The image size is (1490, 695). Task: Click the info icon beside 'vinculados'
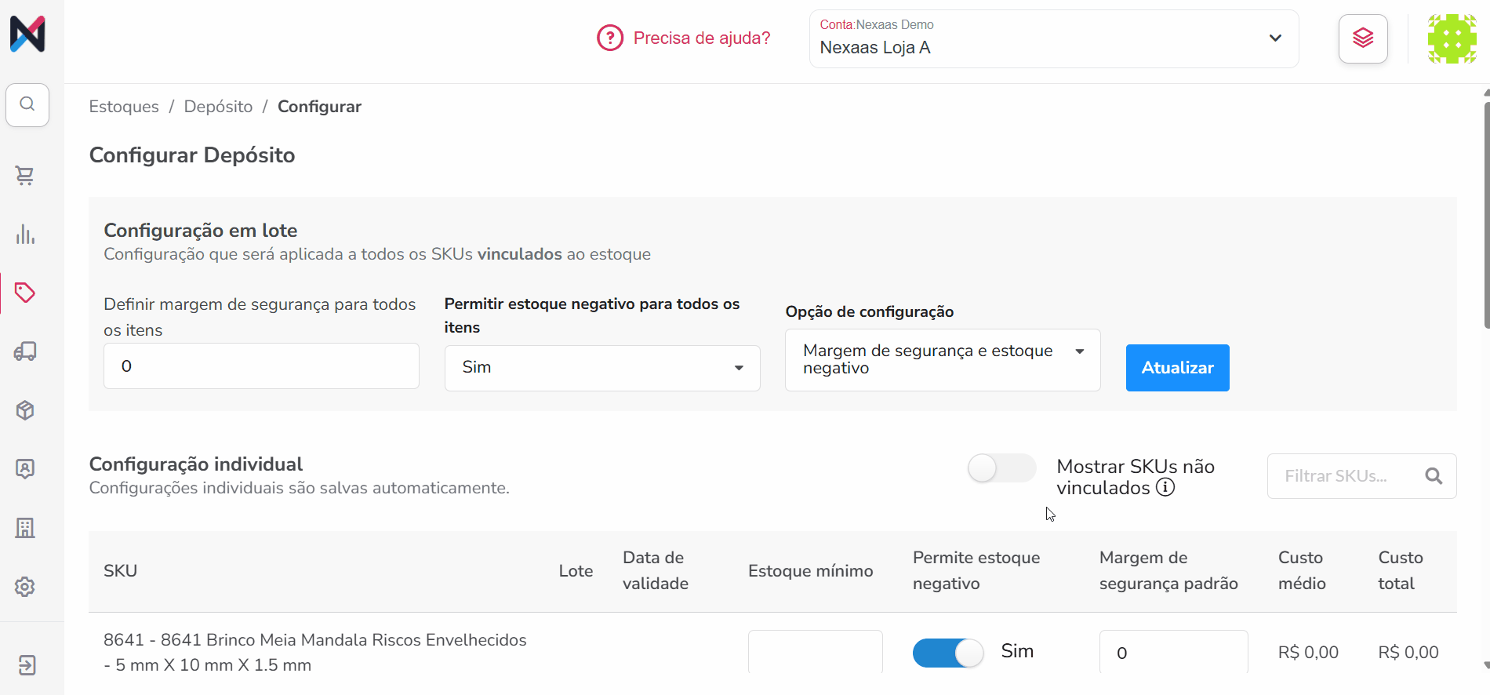[x=1165, y=487]
